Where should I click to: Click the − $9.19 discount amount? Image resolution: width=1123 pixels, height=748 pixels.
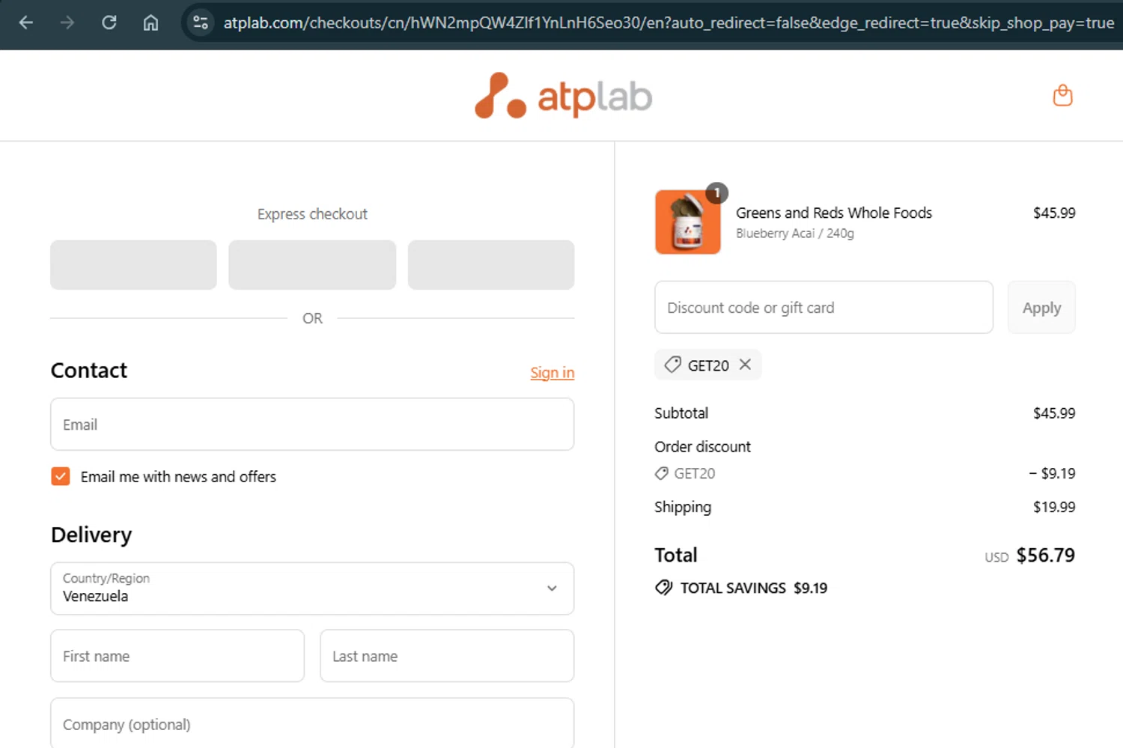click(x=1052, y=473)
